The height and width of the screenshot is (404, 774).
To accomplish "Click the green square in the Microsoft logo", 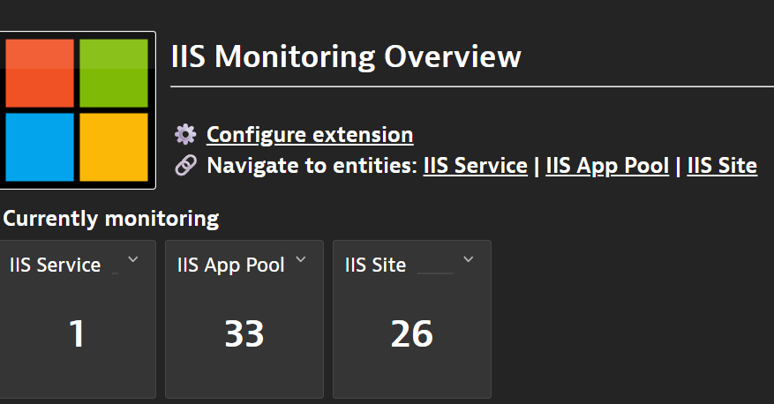I will pos(114,73).
